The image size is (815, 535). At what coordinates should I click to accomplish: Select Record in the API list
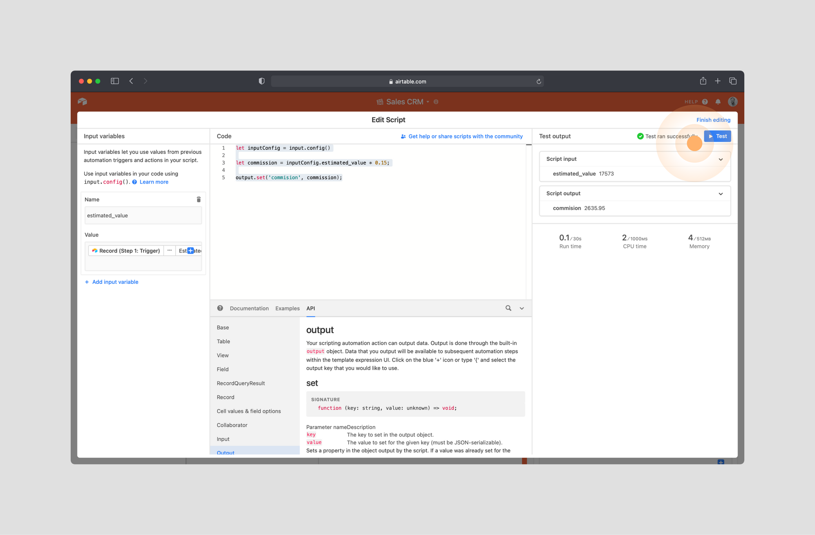[x=225, y=397]
